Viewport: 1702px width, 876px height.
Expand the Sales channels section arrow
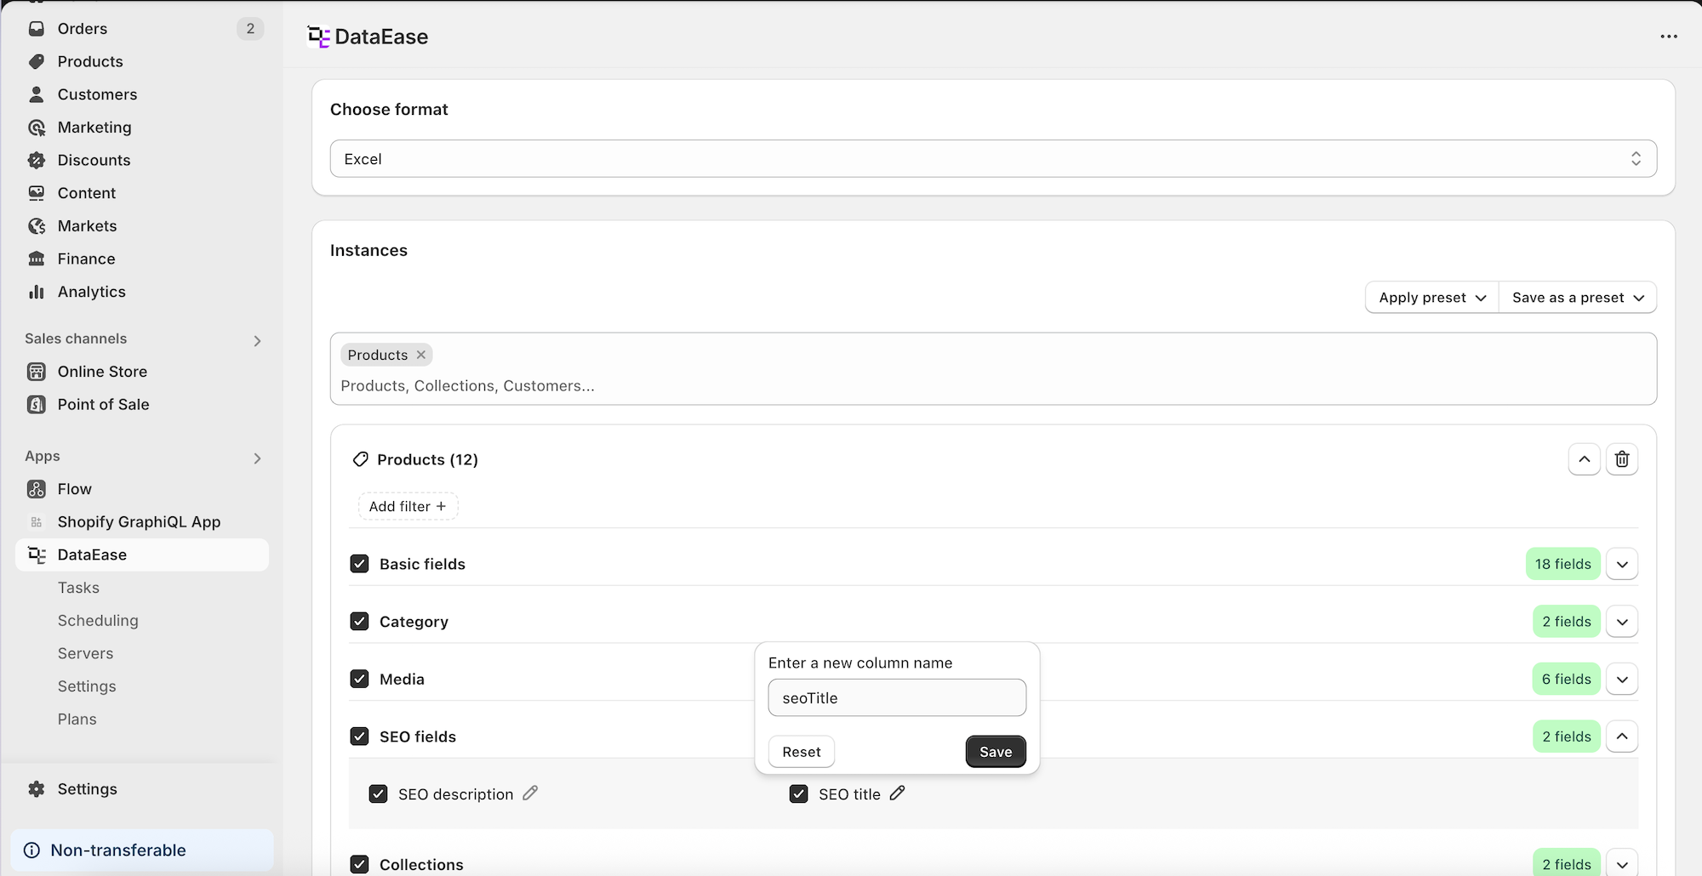pyautogui.click(x=257, y=341)
